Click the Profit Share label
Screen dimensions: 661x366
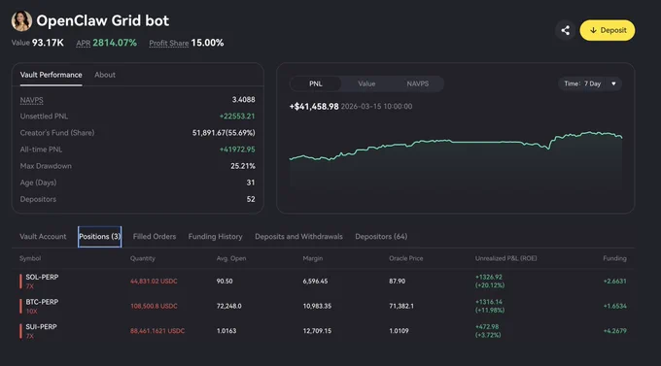tap(168, 44)
